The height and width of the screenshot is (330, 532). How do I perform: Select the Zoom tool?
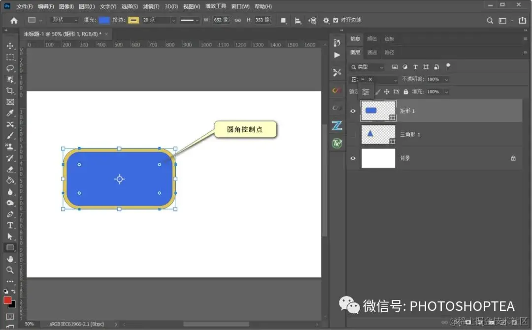(10, 270)
